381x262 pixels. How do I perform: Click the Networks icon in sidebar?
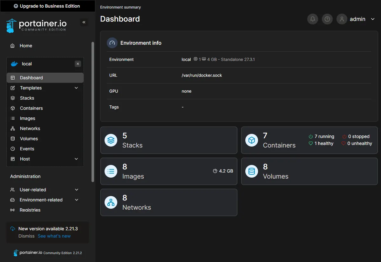pos(13,128)
